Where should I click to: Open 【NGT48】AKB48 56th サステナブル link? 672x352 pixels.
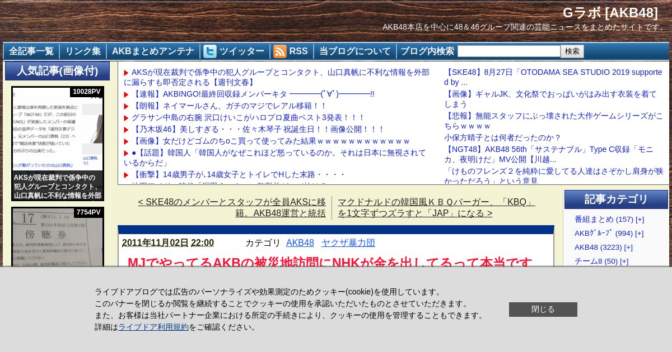[x=549, y=154]
